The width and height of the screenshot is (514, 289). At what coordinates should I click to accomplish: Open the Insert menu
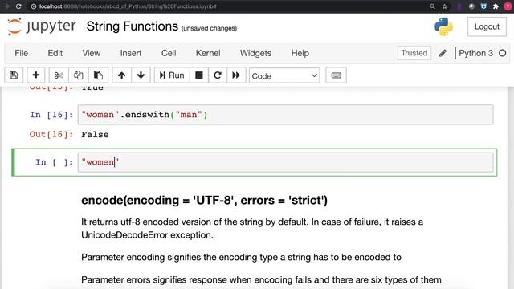pos(131,53)
